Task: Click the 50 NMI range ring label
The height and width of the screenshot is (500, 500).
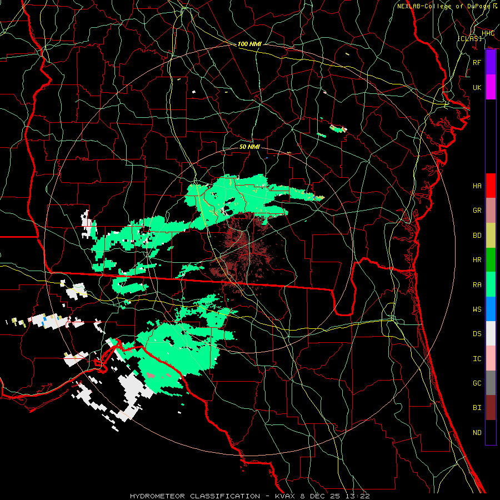Action: click(249, 147)
